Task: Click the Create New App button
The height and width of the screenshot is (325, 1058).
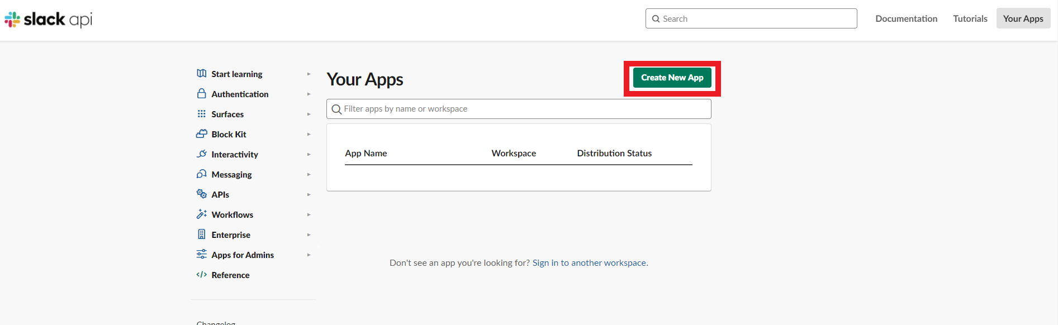Action: click(672, 78)
